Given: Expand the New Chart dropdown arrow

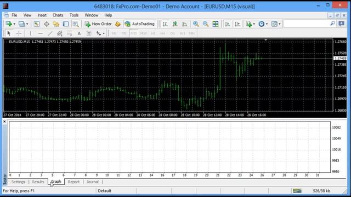Looking at the screenshot, I should click(14, 24).
